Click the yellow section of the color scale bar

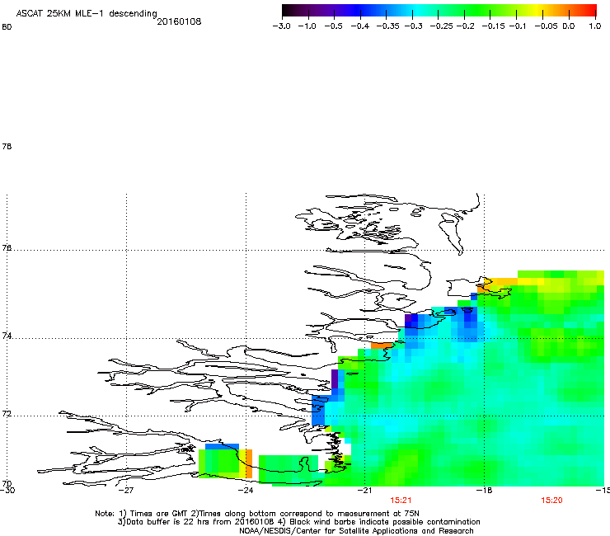coord(535,11)
